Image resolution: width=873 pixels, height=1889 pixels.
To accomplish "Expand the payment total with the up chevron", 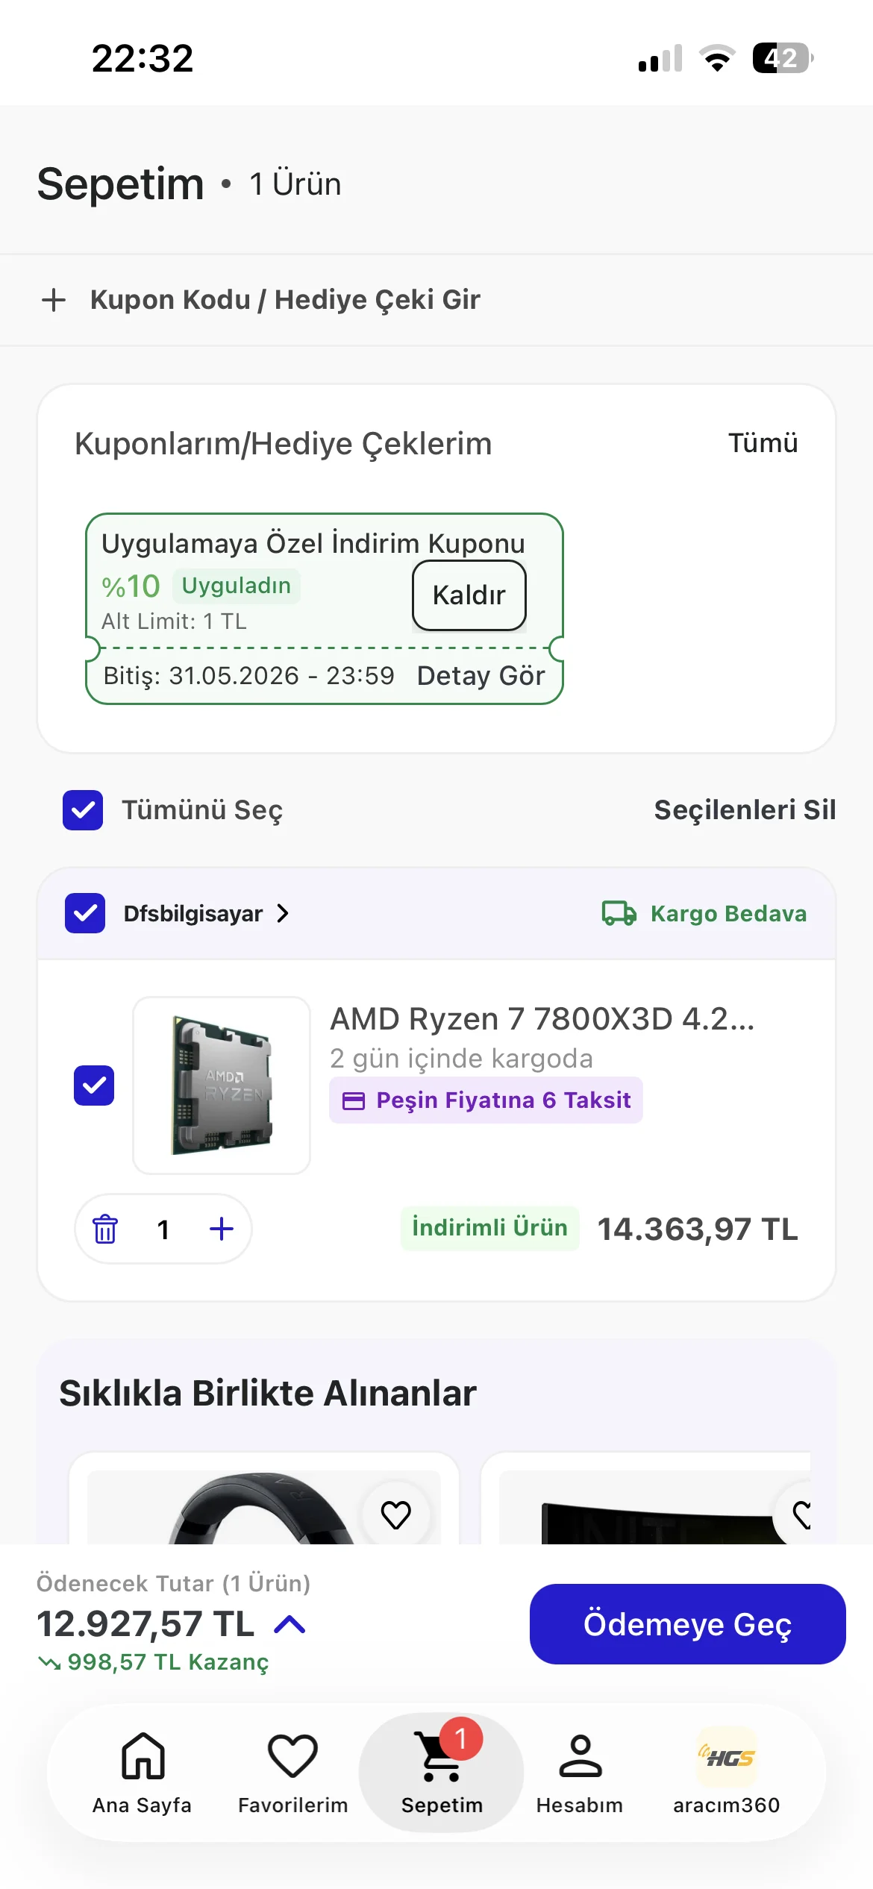I will pos(290,1624).
